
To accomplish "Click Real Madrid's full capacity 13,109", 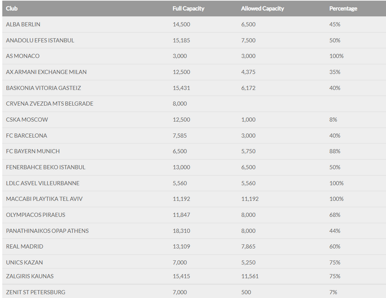I will [181, 246].
